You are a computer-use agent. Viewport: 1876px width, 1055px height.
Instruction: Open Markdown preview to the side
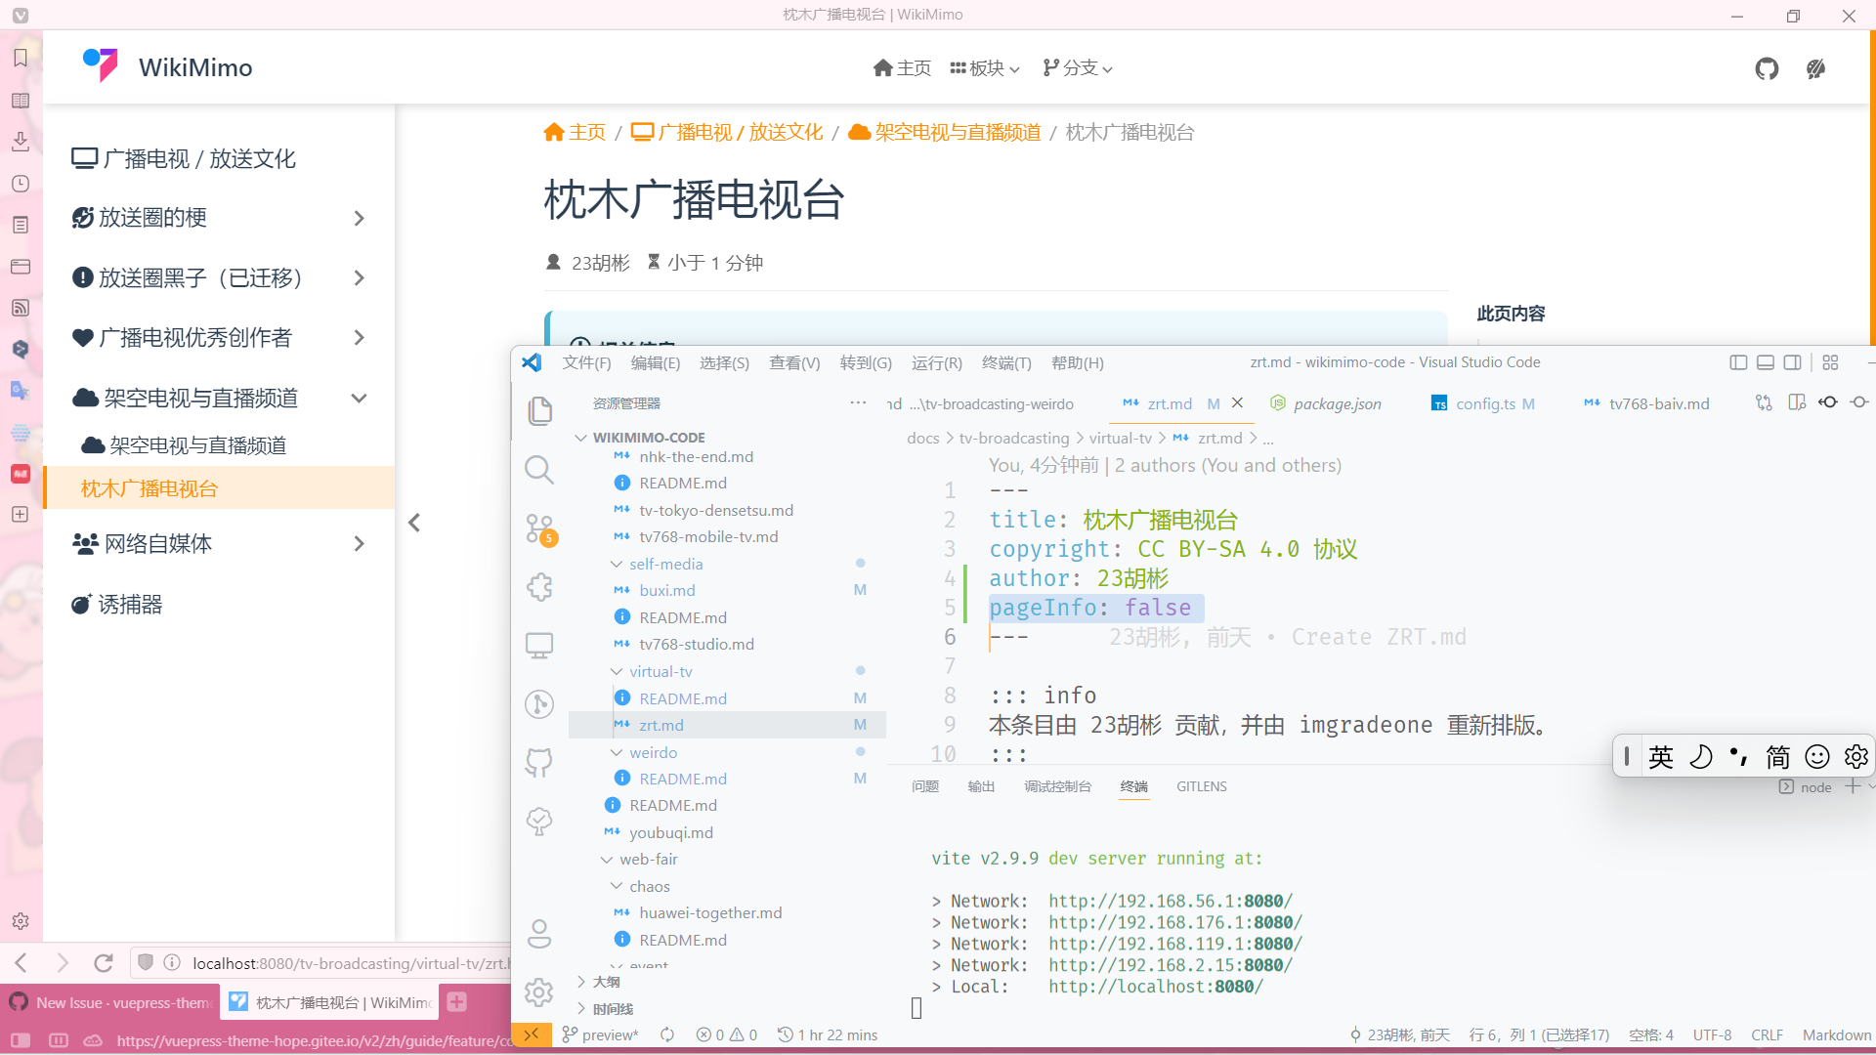1797,401
